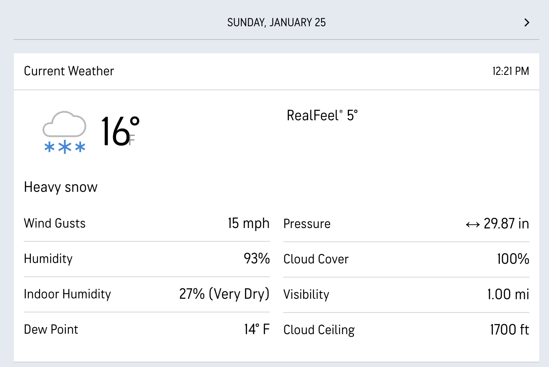Screen dimensions: 549x367
Task: Select the Dew Point row label
Action: click(51, 330)
